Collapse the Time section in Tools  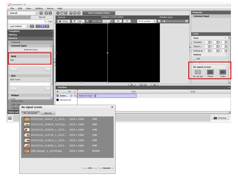click(x=225, y=38)
